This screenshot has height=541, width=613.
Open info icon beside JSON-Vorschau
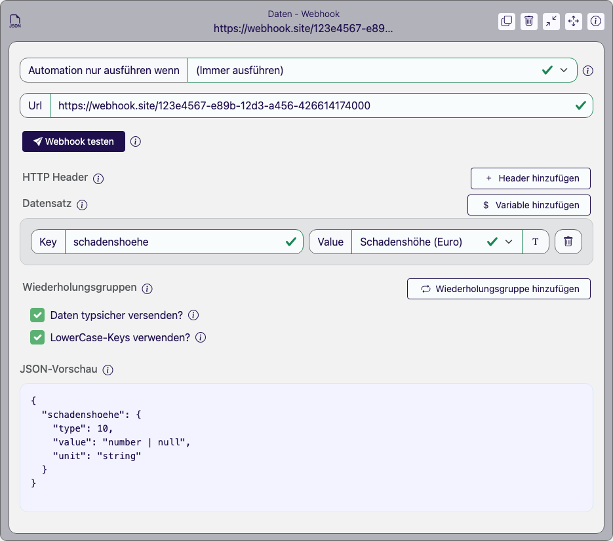(108, 370)
